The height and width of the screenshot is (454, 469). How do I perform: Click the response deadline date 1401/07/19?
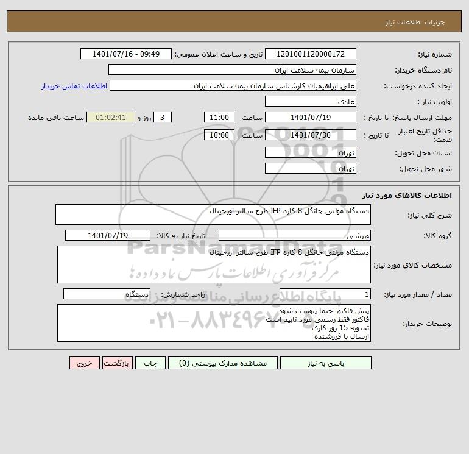[311, 118]
